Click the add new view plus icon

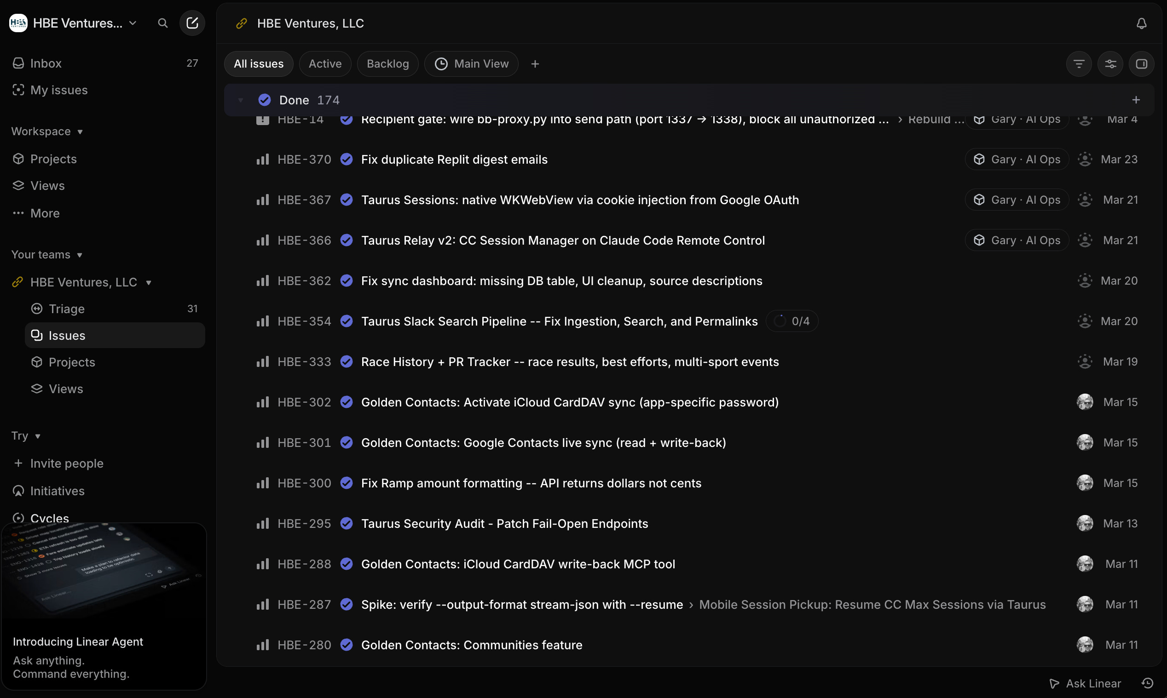[535, 64]
